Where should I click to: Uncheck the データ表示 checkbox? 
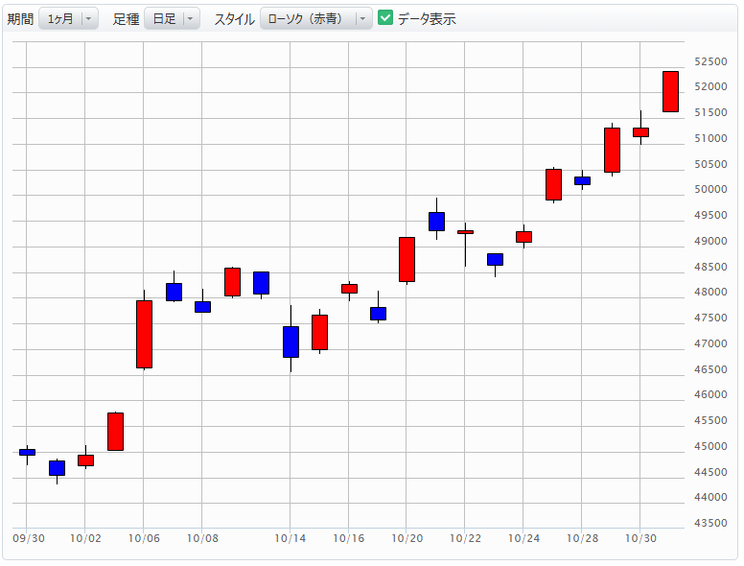tap(385, 18)
